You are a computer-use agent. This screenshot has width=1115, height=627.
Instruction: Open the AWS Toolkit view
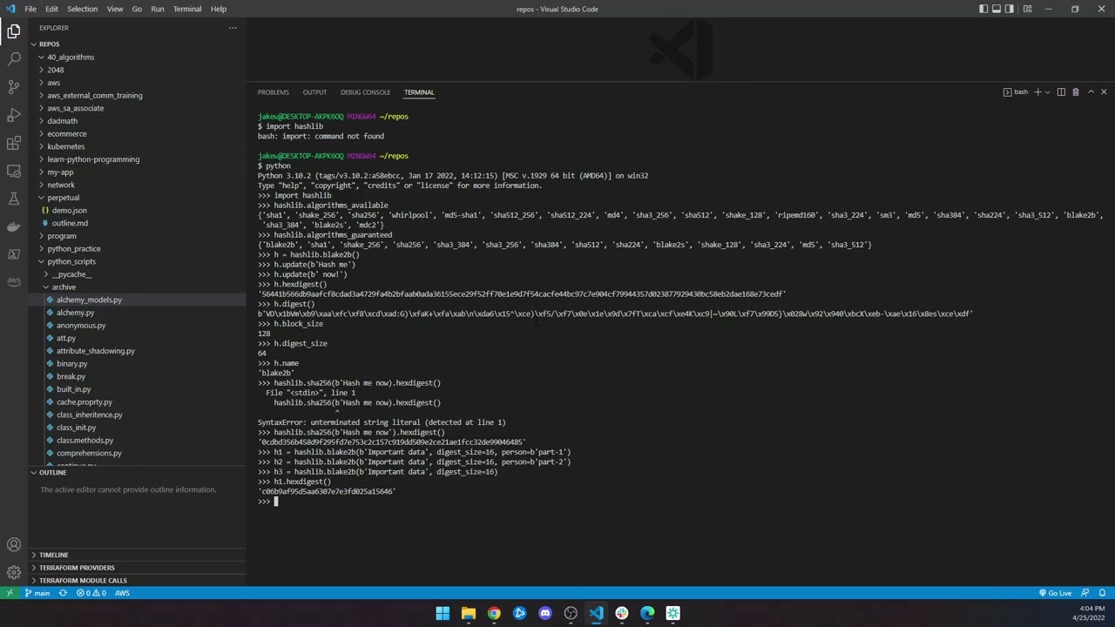[x=14, y=281]
